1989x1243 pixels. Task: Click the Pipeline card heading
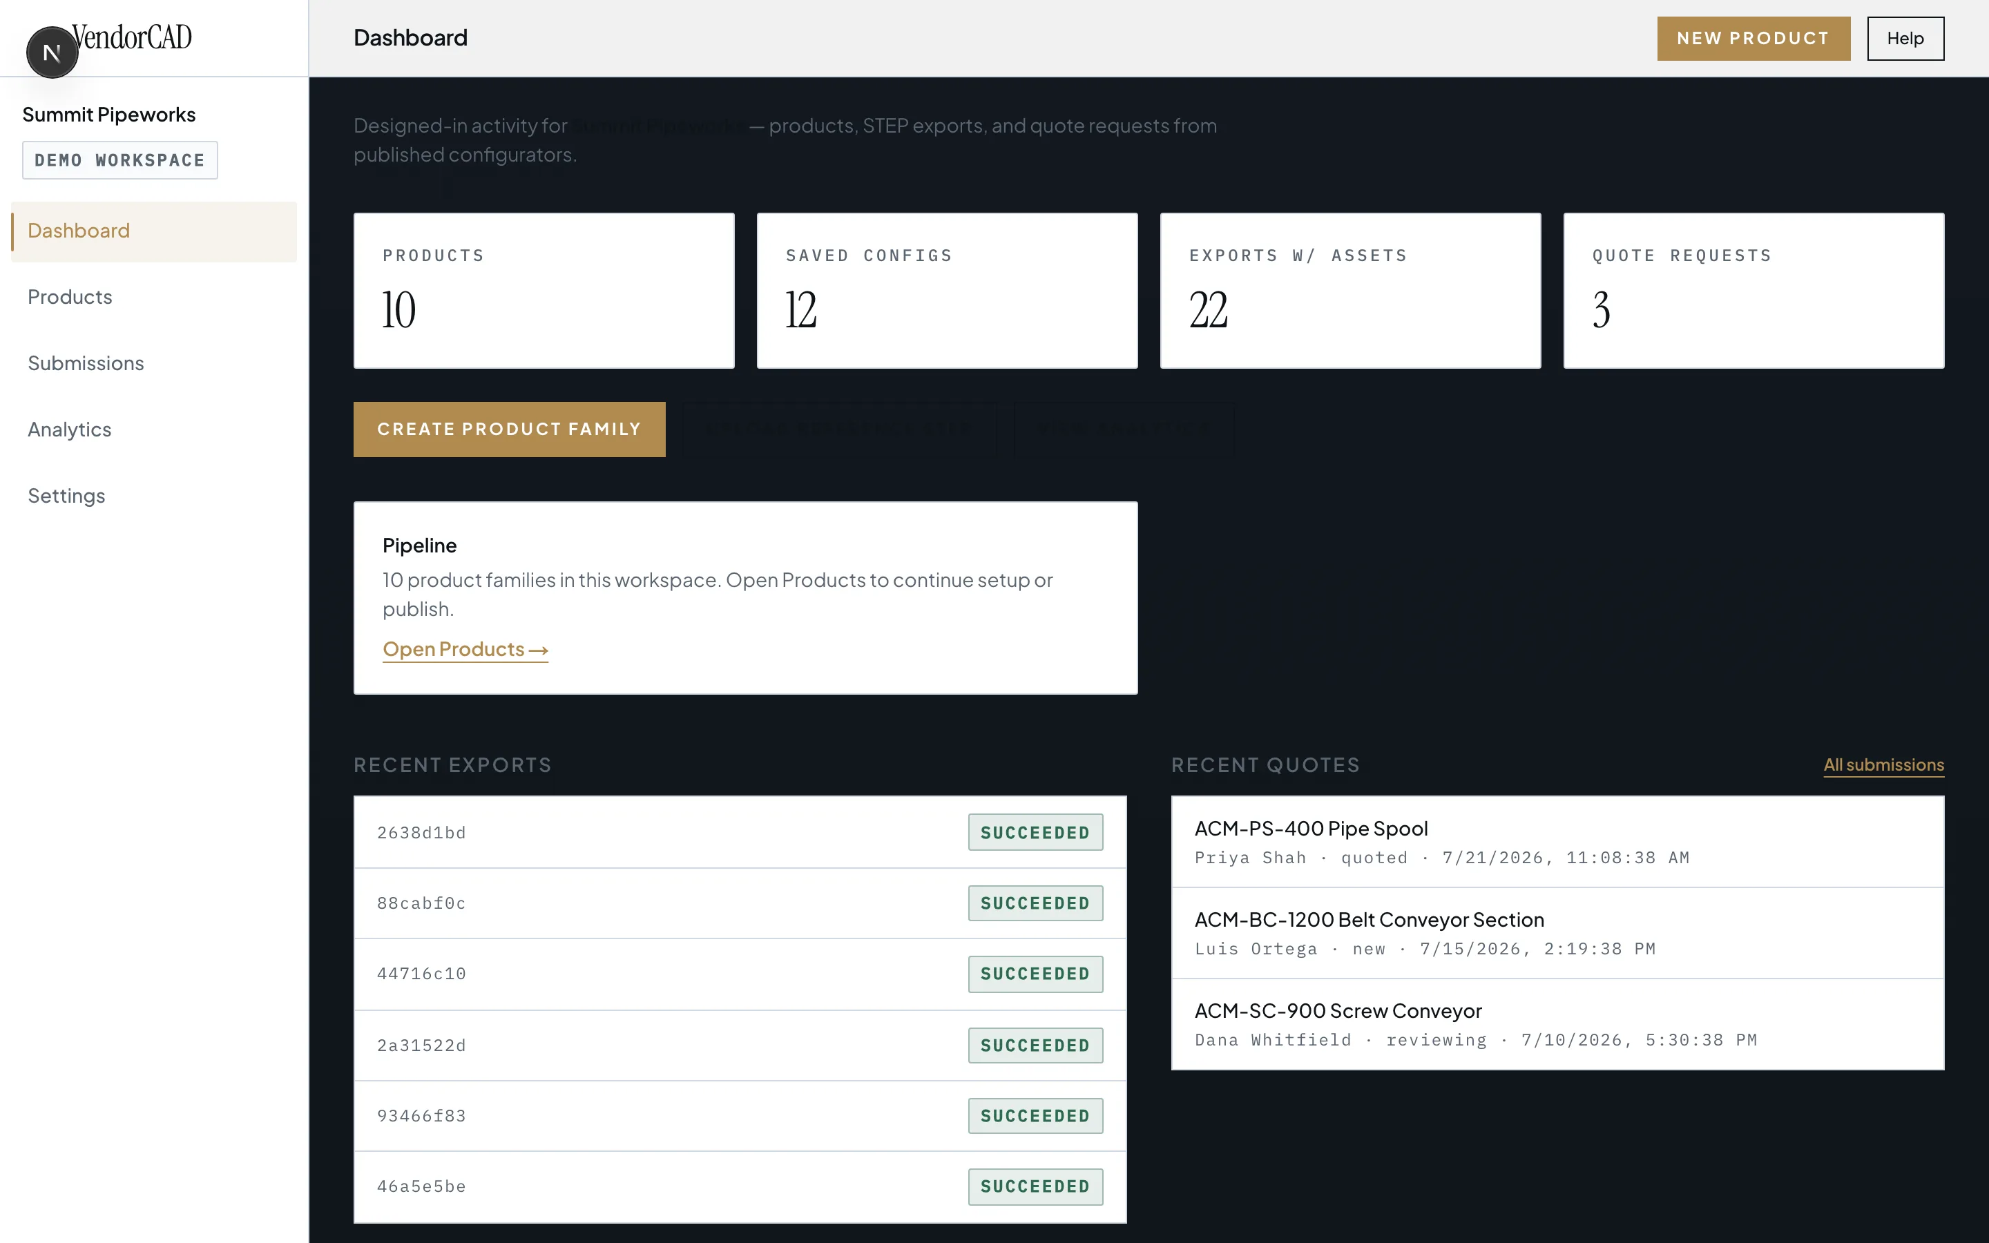(x=419, y=545)
